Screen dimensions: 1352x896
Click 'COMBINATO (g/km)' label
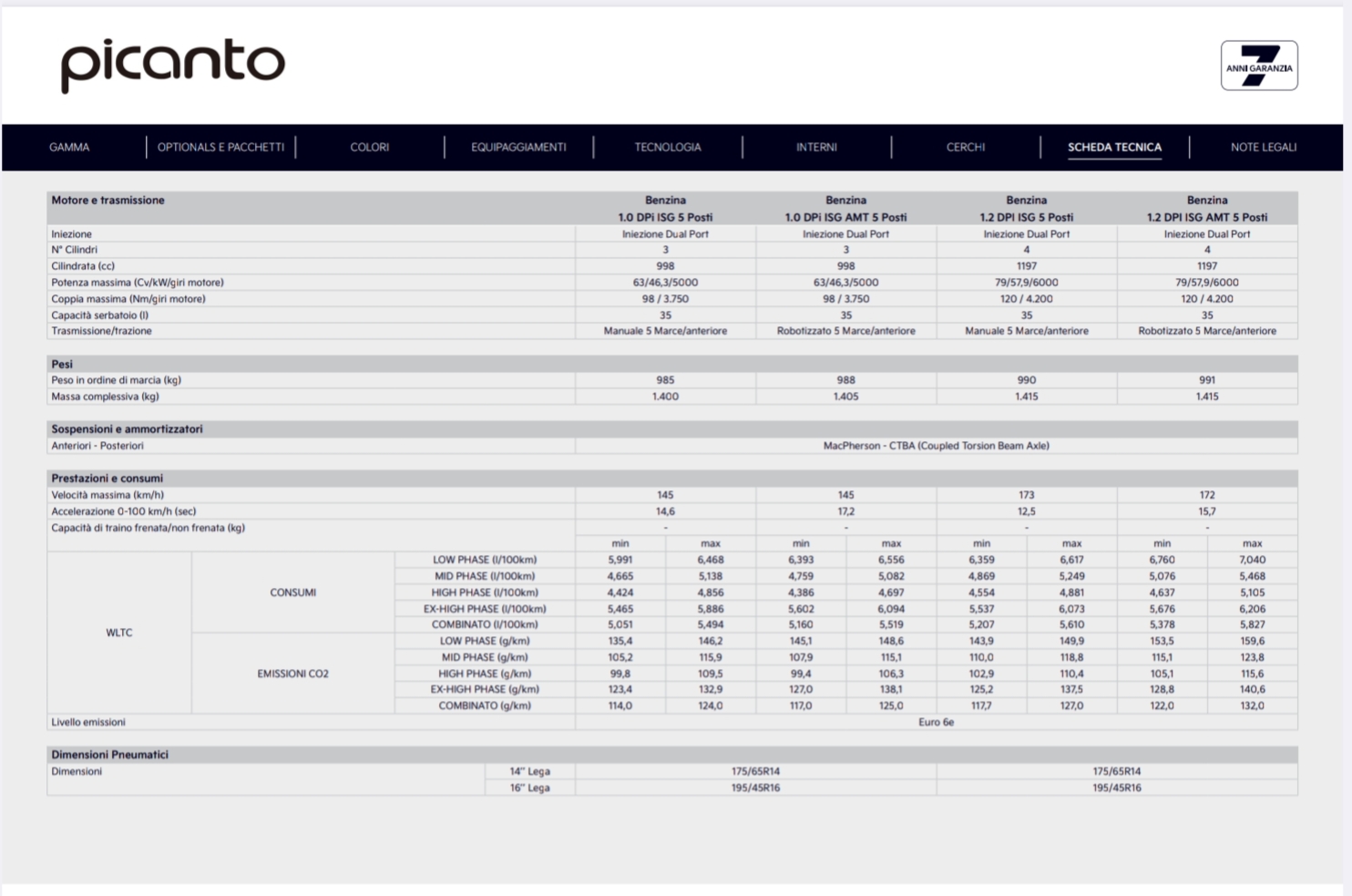point(485,705)
